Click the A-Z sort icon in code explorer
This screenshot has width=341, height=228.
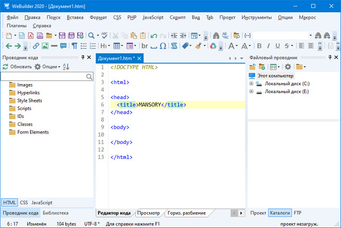[67, 67]
